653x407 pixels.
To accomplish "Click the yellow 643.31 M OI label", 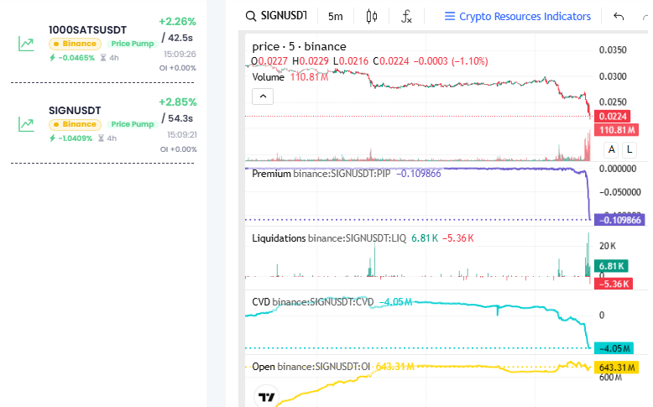I will (x=617, y=368).
